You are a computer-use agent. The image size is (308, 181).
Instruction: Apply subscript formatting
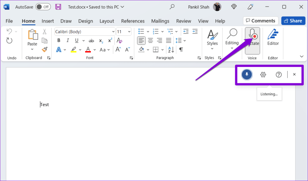click(x=101, y=41)
